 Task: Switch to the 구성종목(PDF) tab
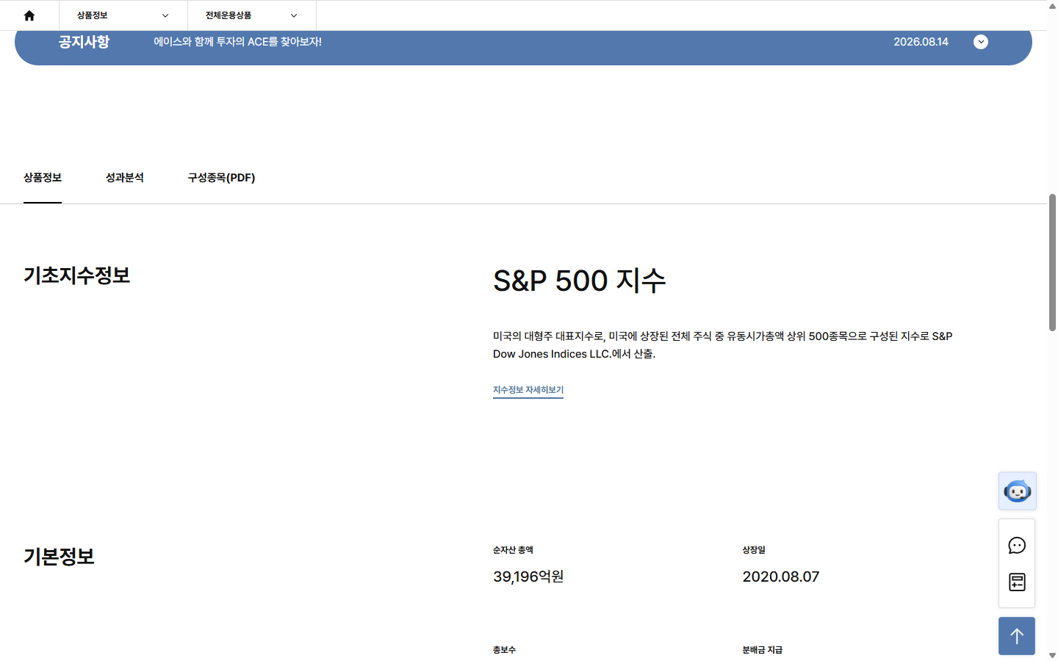pyautogui.click(x=221, y=178)
